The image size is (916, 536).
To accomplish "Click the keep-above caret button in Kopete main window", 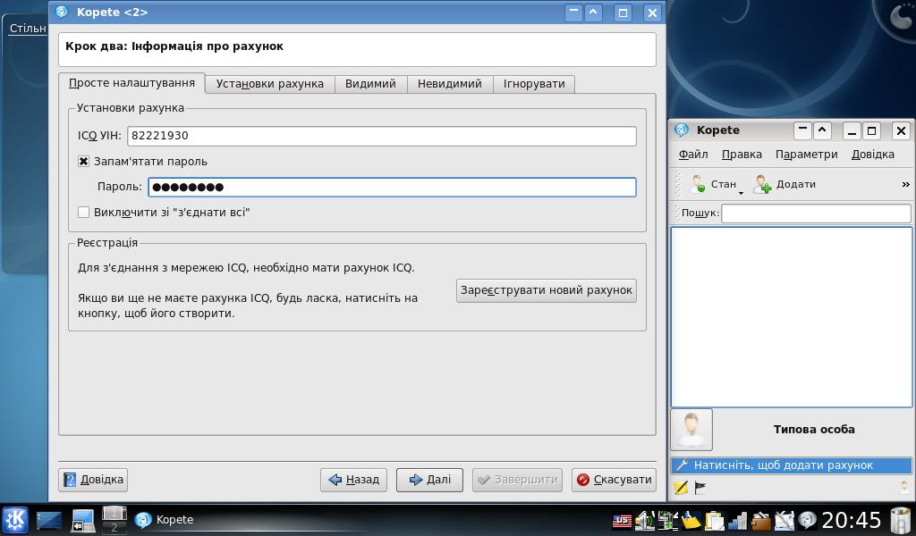I will point(822,130).
